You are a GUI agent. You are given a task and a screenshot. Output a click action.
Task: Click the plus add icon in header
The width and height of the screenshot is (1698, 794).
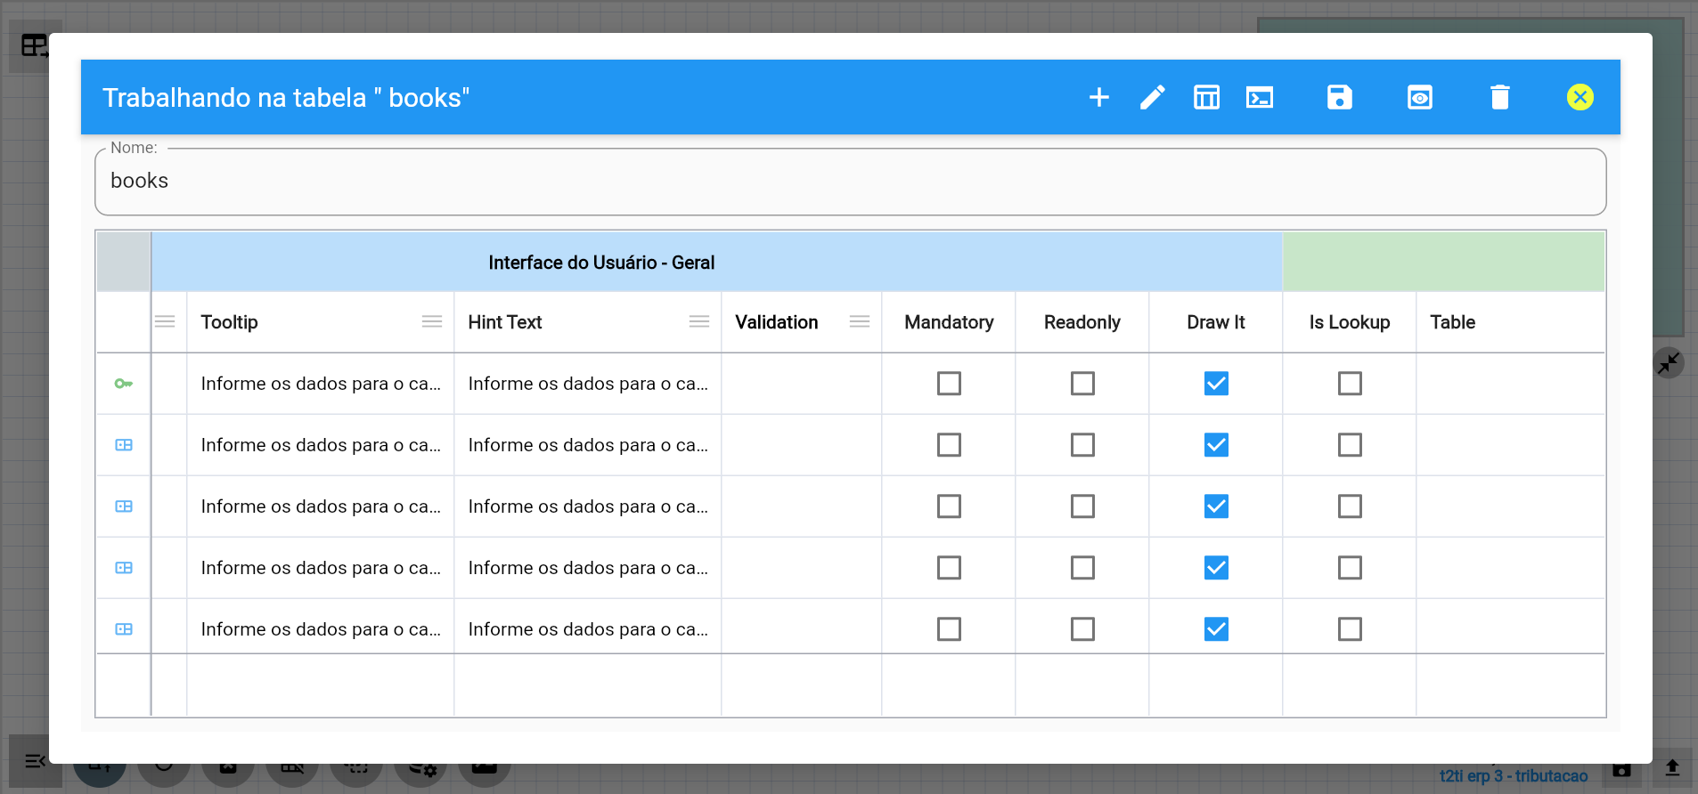click(1099, 97)
